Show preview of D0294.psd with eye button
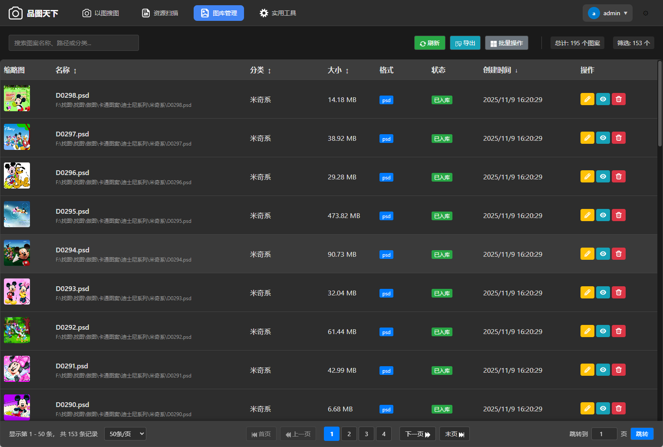Viewport: 663px width, 447px height. coord(603,254)
